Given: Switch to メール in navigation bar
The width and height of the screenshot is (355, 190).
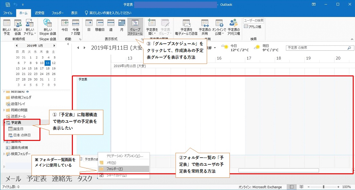Looking at the screenshot, I should (x=13, y=179).
